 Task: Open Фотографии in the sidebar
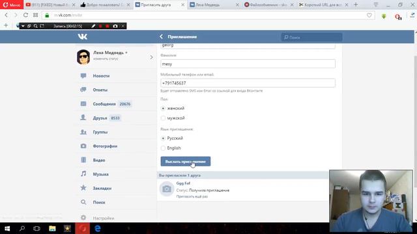click(117, 146)
